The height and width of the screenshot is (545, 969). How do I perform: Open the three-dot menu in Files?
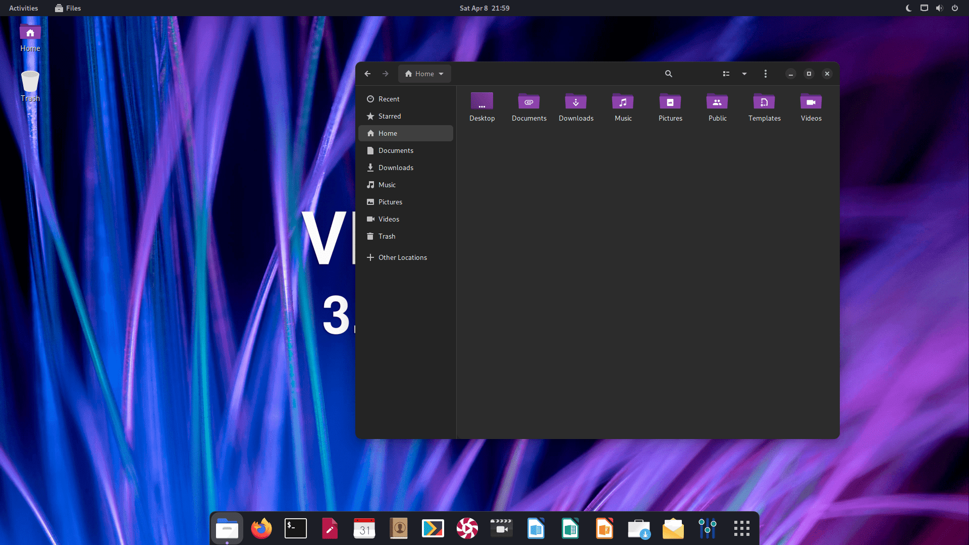point(766,74)
